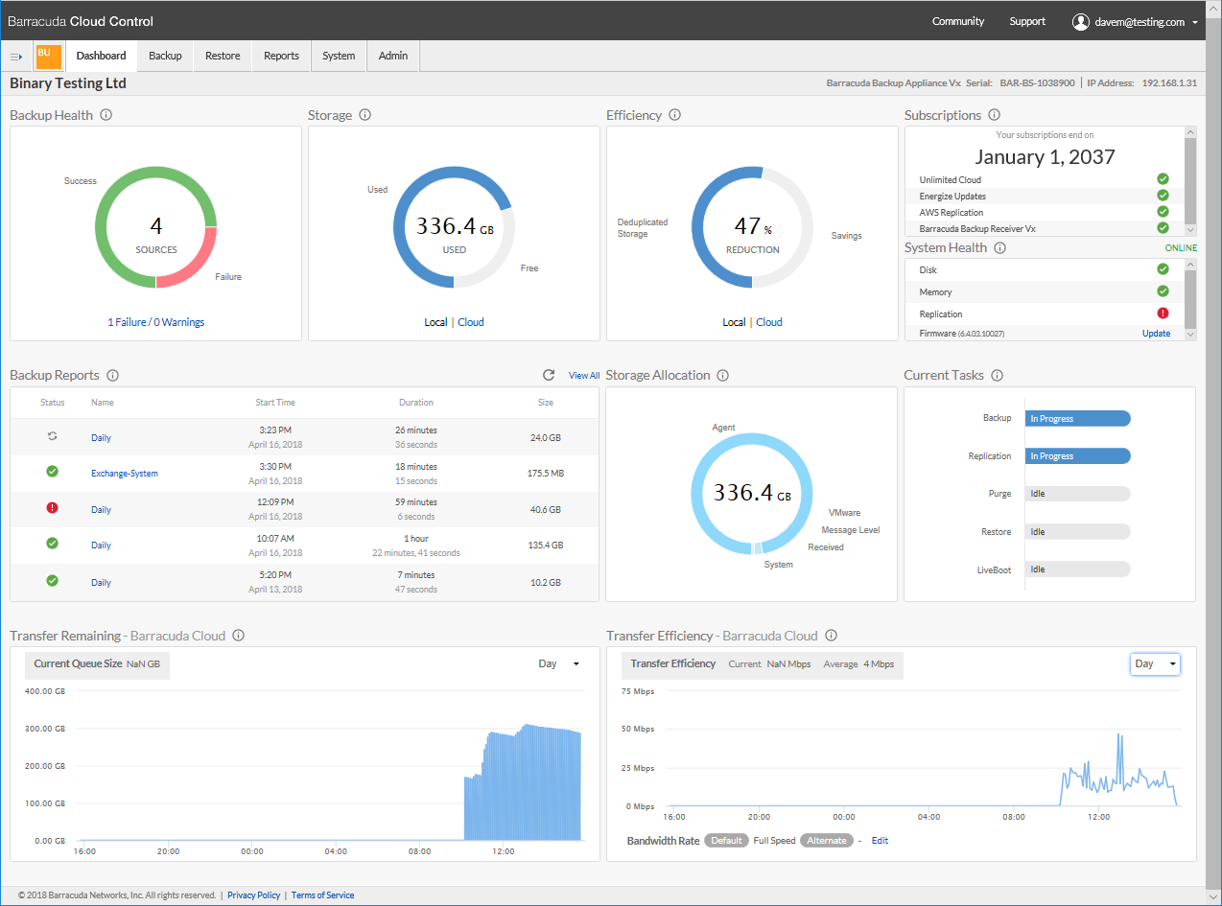Open the Storage Allocation info icon

click(722, 375)
